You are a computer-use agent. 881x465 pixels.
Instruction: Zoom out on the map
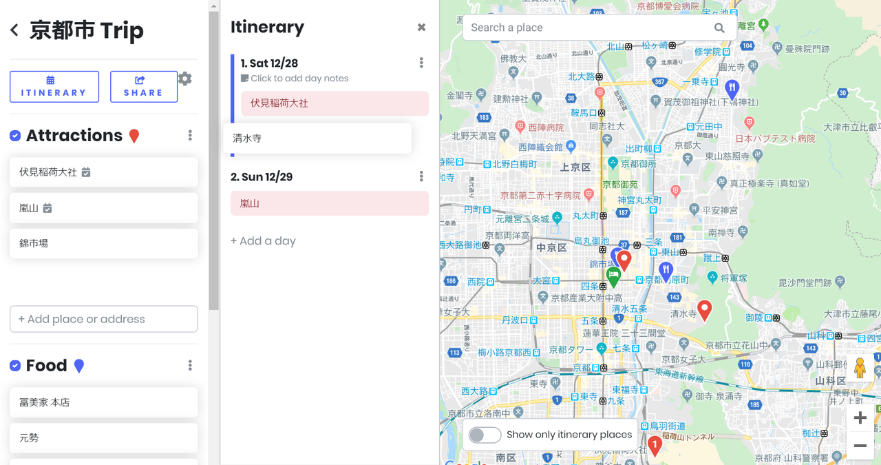pyautogui.click(x=860, y=446)
